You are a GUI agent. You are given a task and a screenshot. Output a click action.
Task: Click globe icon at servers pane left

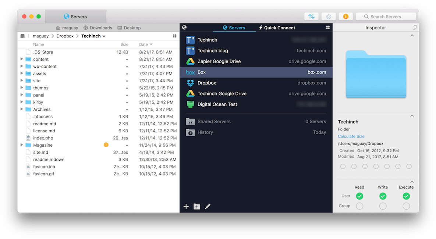pos(184,28)
